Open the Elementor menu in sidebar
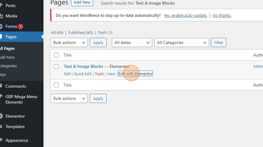The width and height of the screenshot is (263, 147). click(x=15, y=116)
